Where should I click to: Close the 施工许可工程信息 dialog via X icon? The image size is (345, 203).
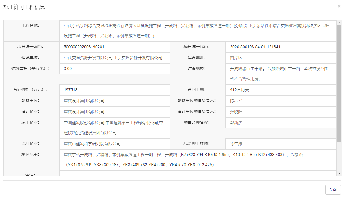[339, 6]
